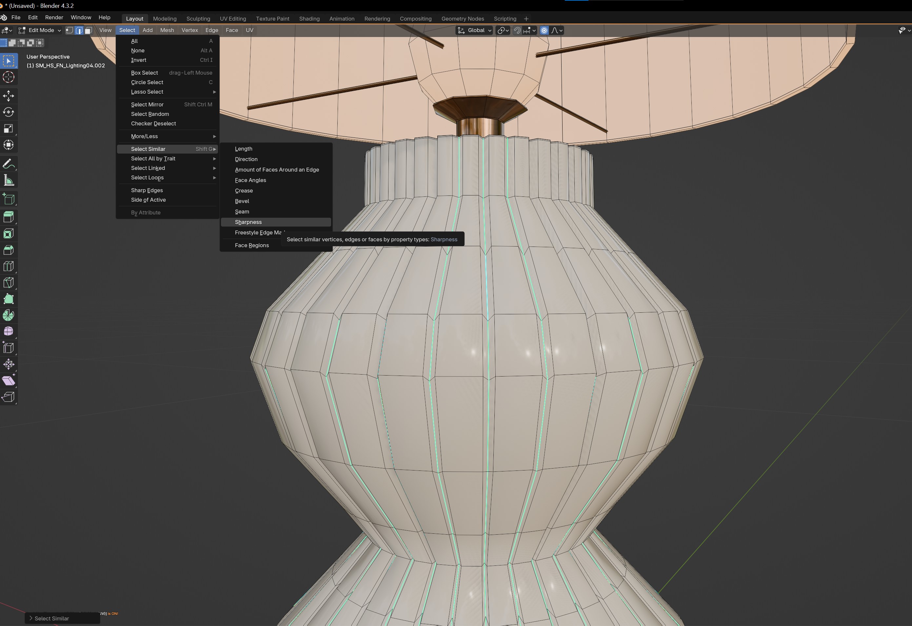Set selection mode to new selection

[x=4, y=42]
